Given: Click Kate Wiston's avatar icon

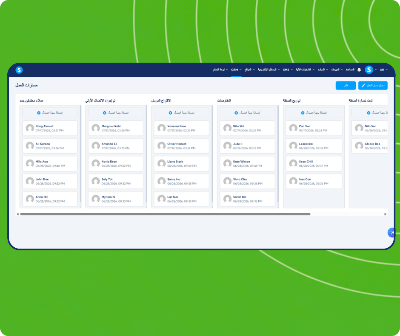Looking at the screenshot, I should pos(227,163).
